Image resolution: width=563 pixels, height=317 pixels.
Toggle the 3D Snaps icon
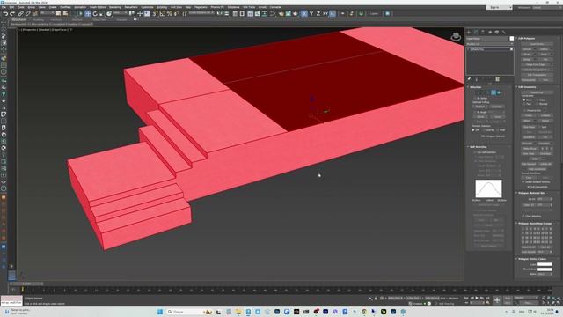point(155,14)
